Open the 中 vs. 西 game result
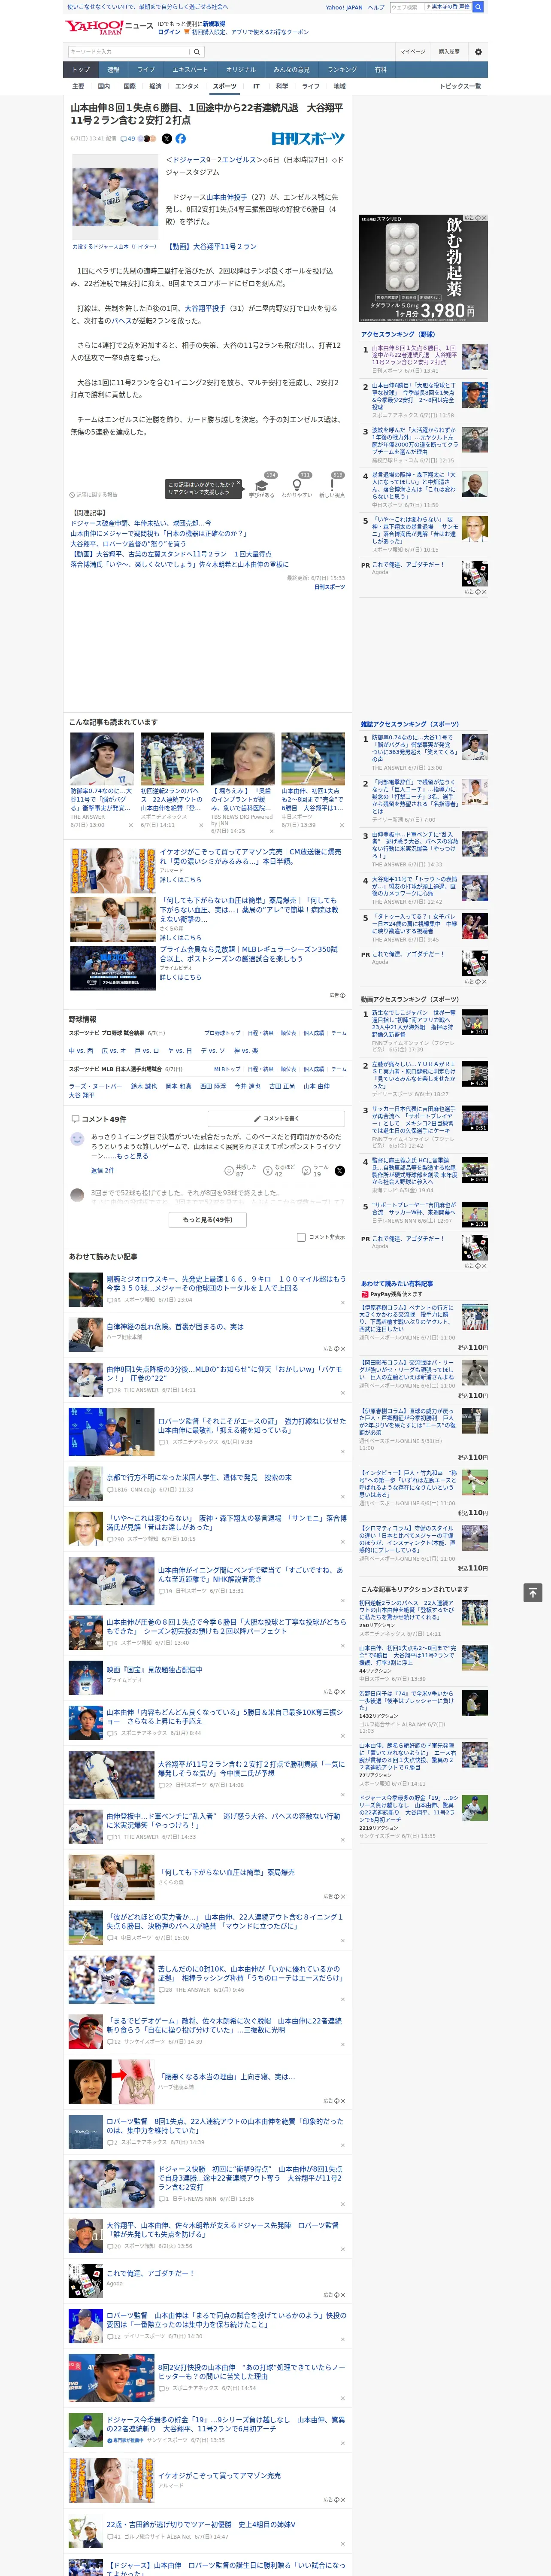 (81, 1051)
